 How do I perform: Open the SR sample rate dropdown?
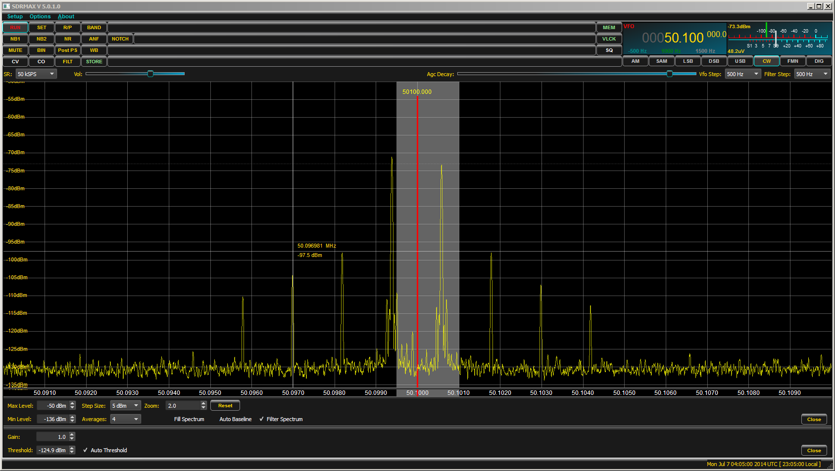[x=36, y=74]
